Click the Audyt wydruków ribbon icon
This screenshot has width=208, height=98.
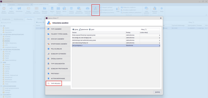pyautogui.click(x=147, y=10)
